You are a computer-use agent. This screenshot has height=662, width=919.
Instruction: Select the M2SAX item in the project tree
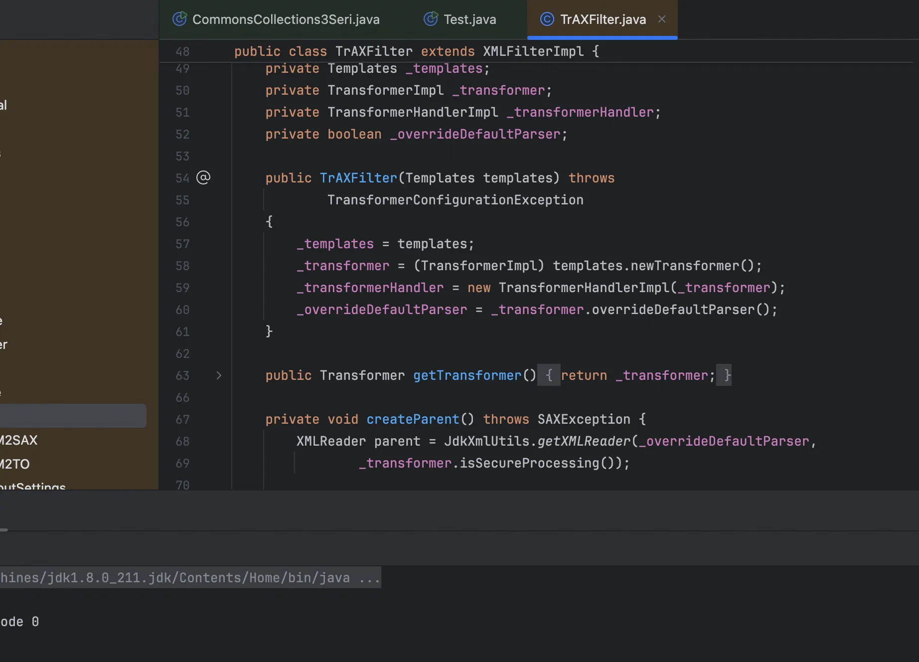tap(19, 440)
